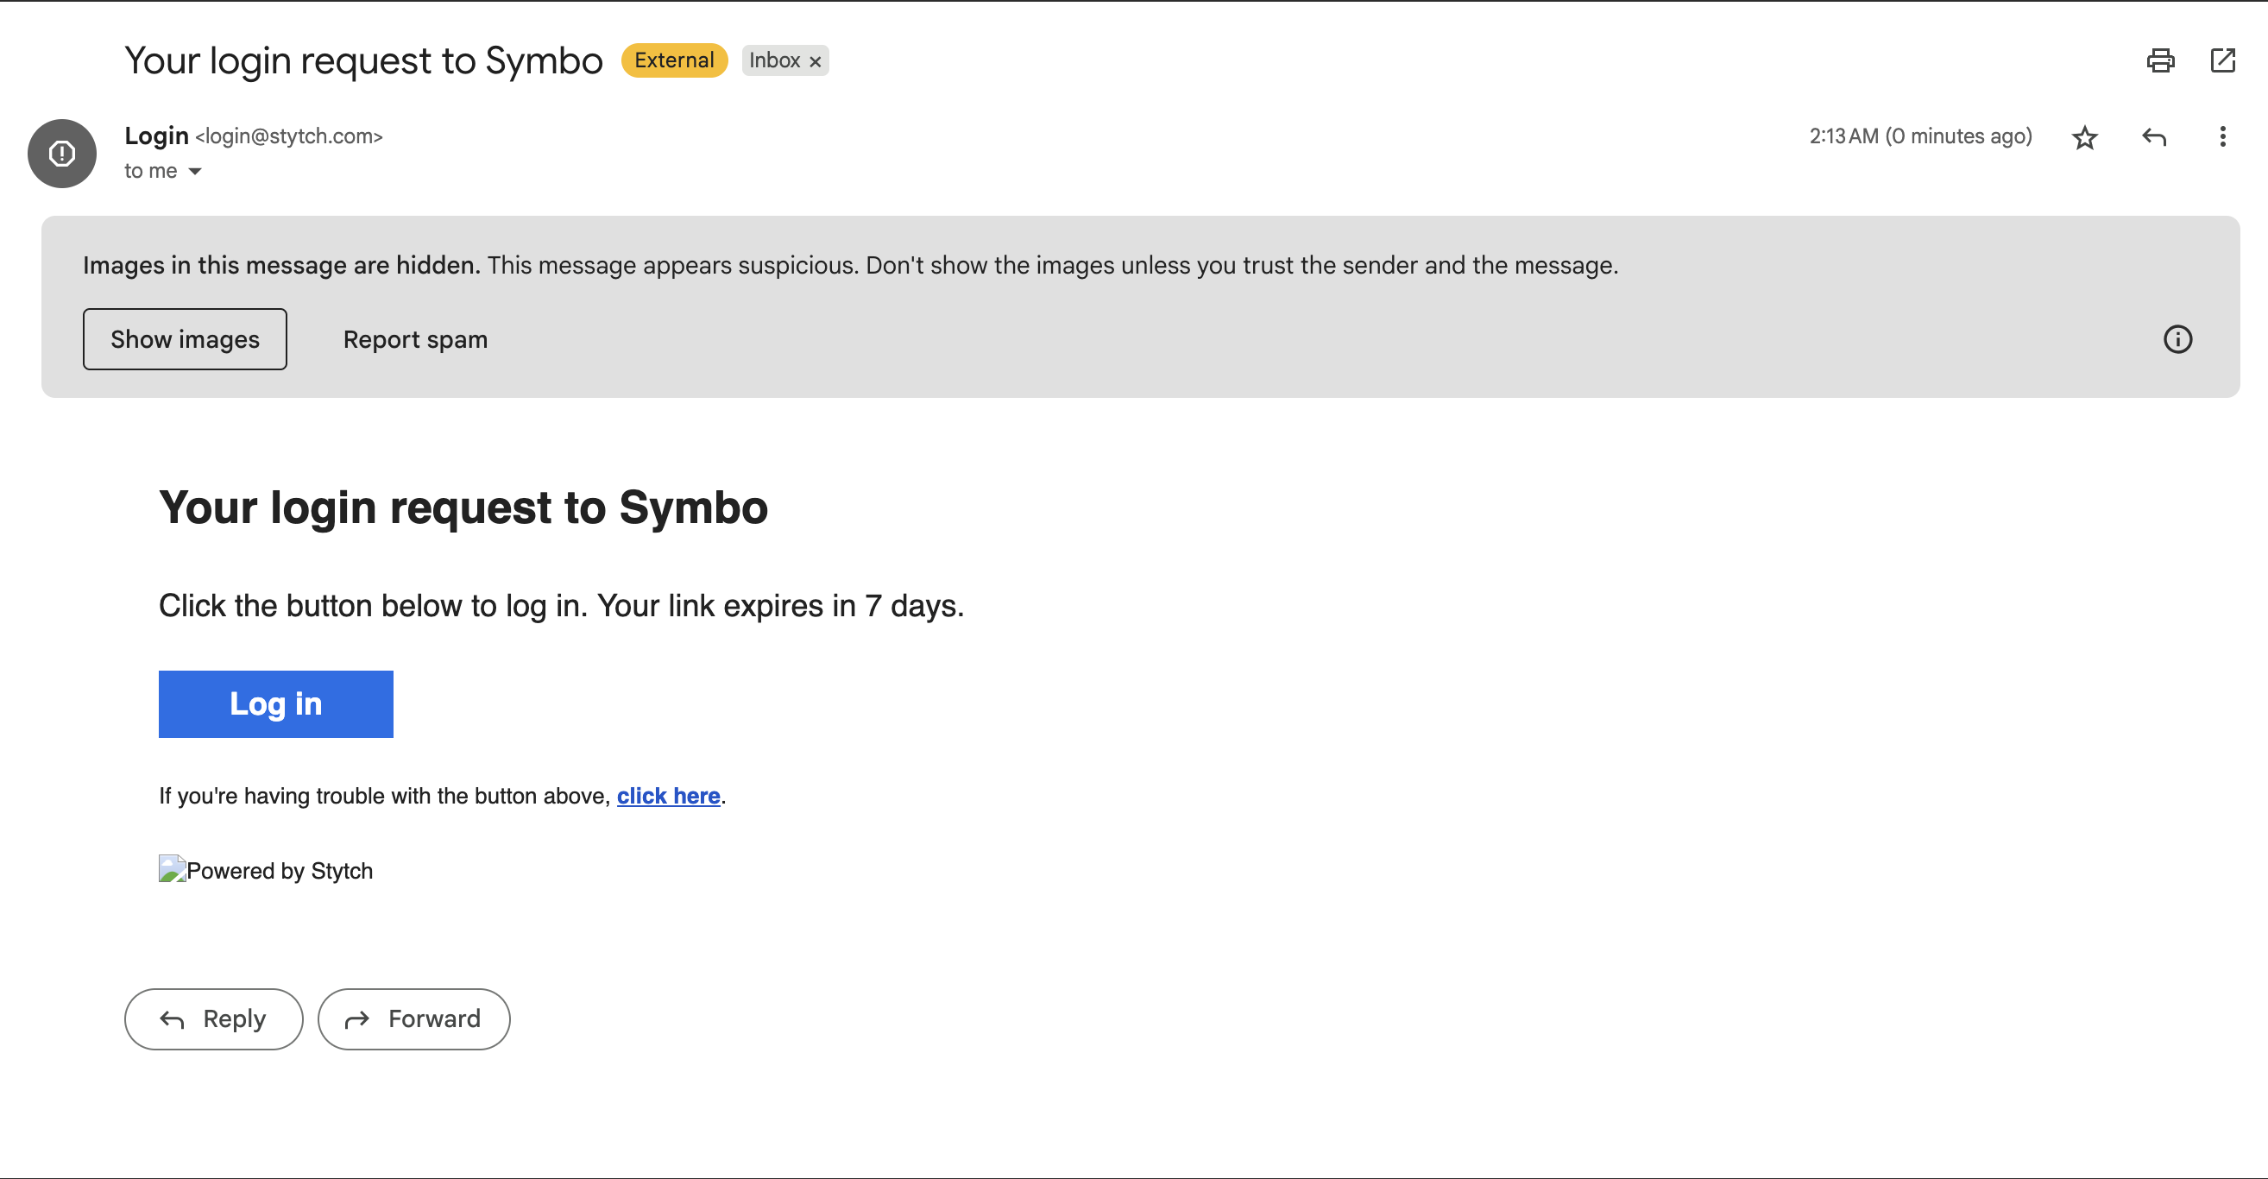Expand the 'to me' recipient details arrow
Viewport: 2268px width, 1179px height.
tap(195, 172)
